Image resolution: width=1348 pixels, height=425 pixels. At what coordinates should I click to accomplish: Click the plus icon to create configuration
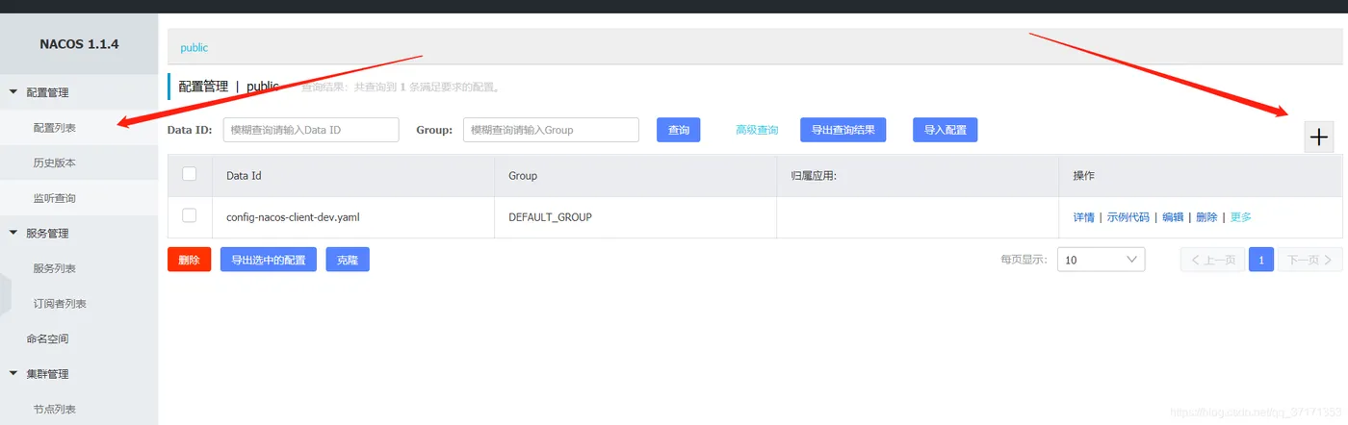tap(1318, 137)
